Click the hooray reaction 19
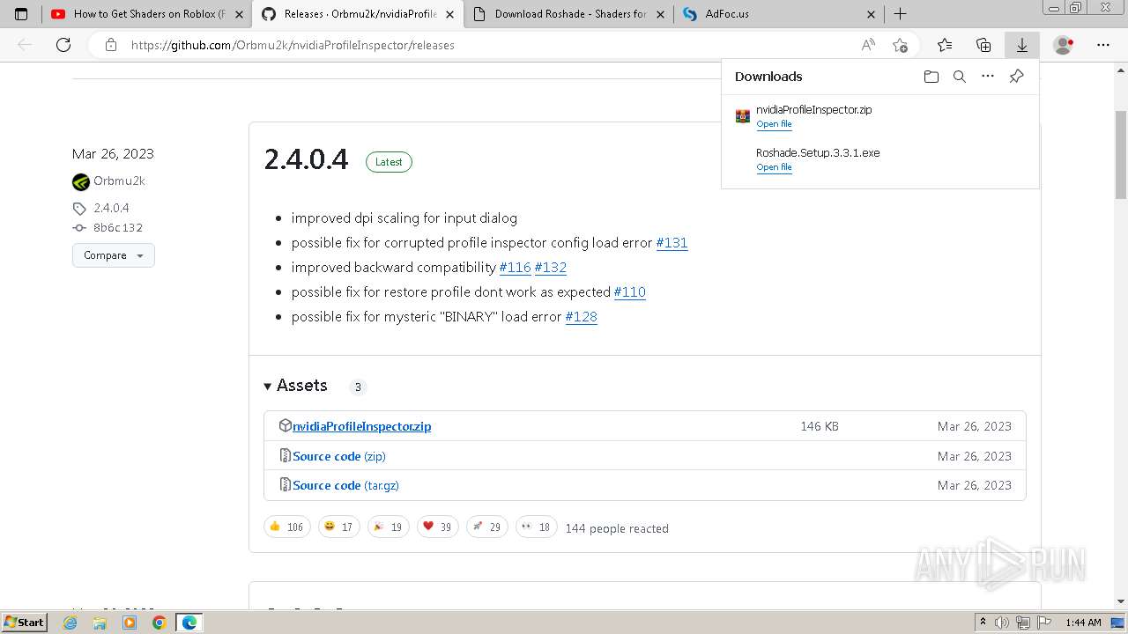Screen dimensions: 1128x634 (388, 527)
